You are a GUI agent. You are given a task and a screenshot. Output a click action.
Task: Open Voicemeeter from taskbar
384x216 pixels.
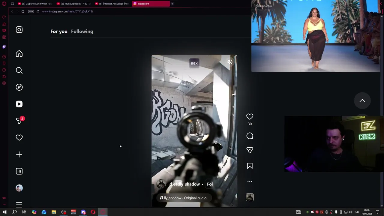coord(73,212)
